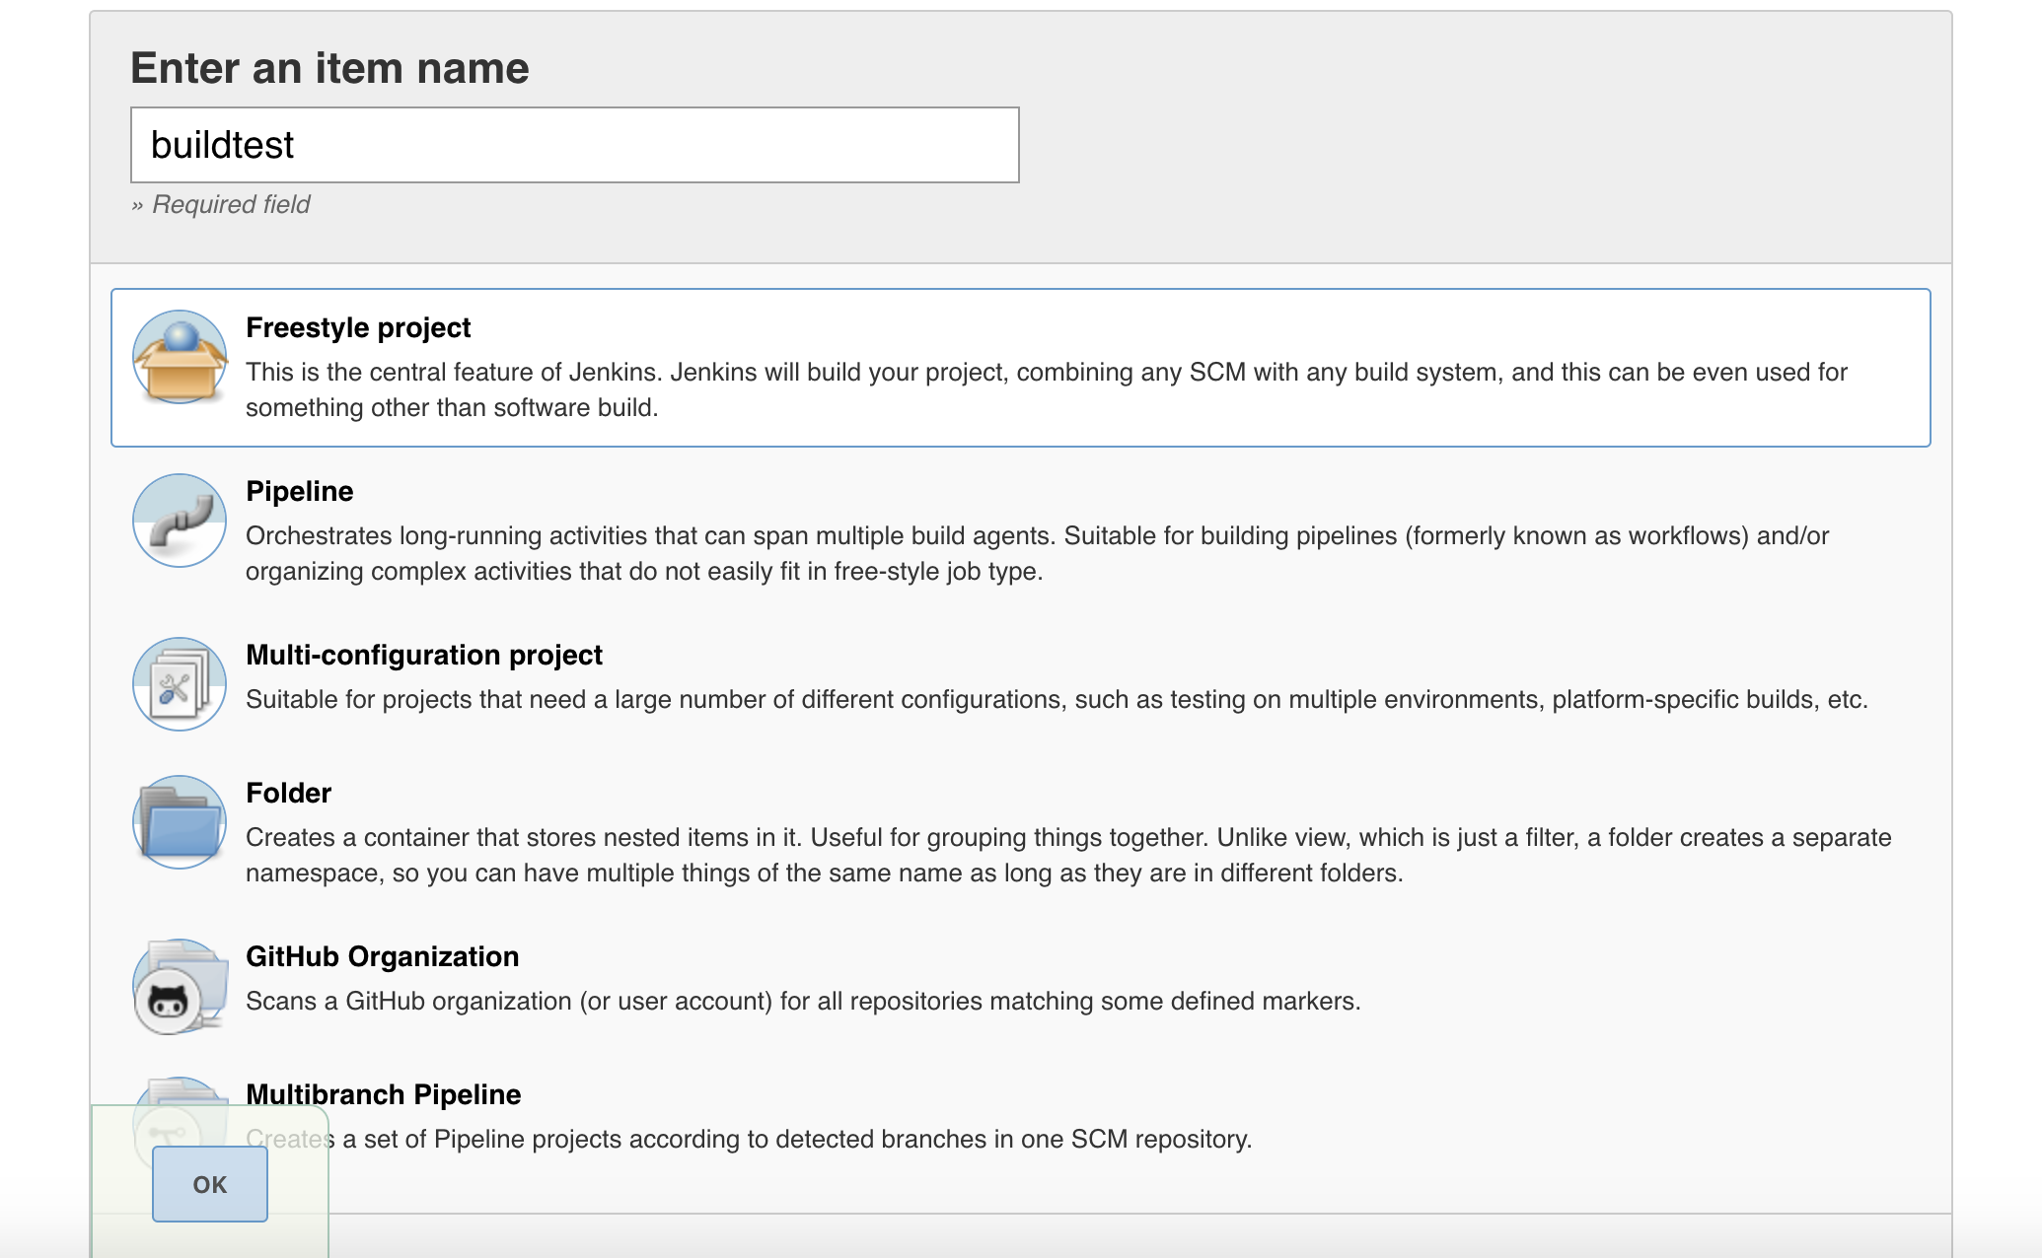
Task: Choose the Folder title
Action: (288, 793)
